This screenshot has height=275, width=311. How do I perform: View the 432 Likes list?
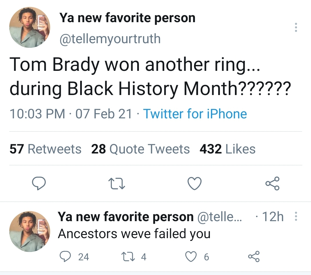[227, 149]
